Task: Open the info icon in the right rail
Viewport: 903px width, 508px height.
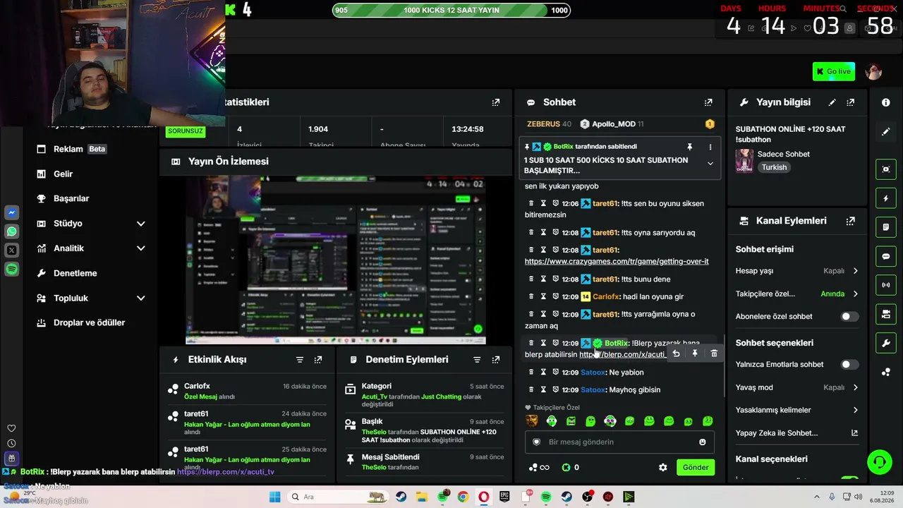Action: click(886, 102)
